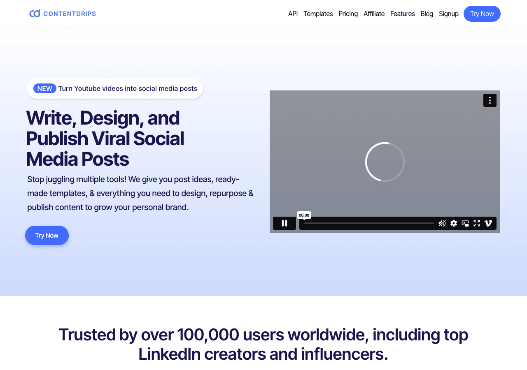Open the Signup link
The width and height of the screenshot is (527, 370).
[448, 14]
